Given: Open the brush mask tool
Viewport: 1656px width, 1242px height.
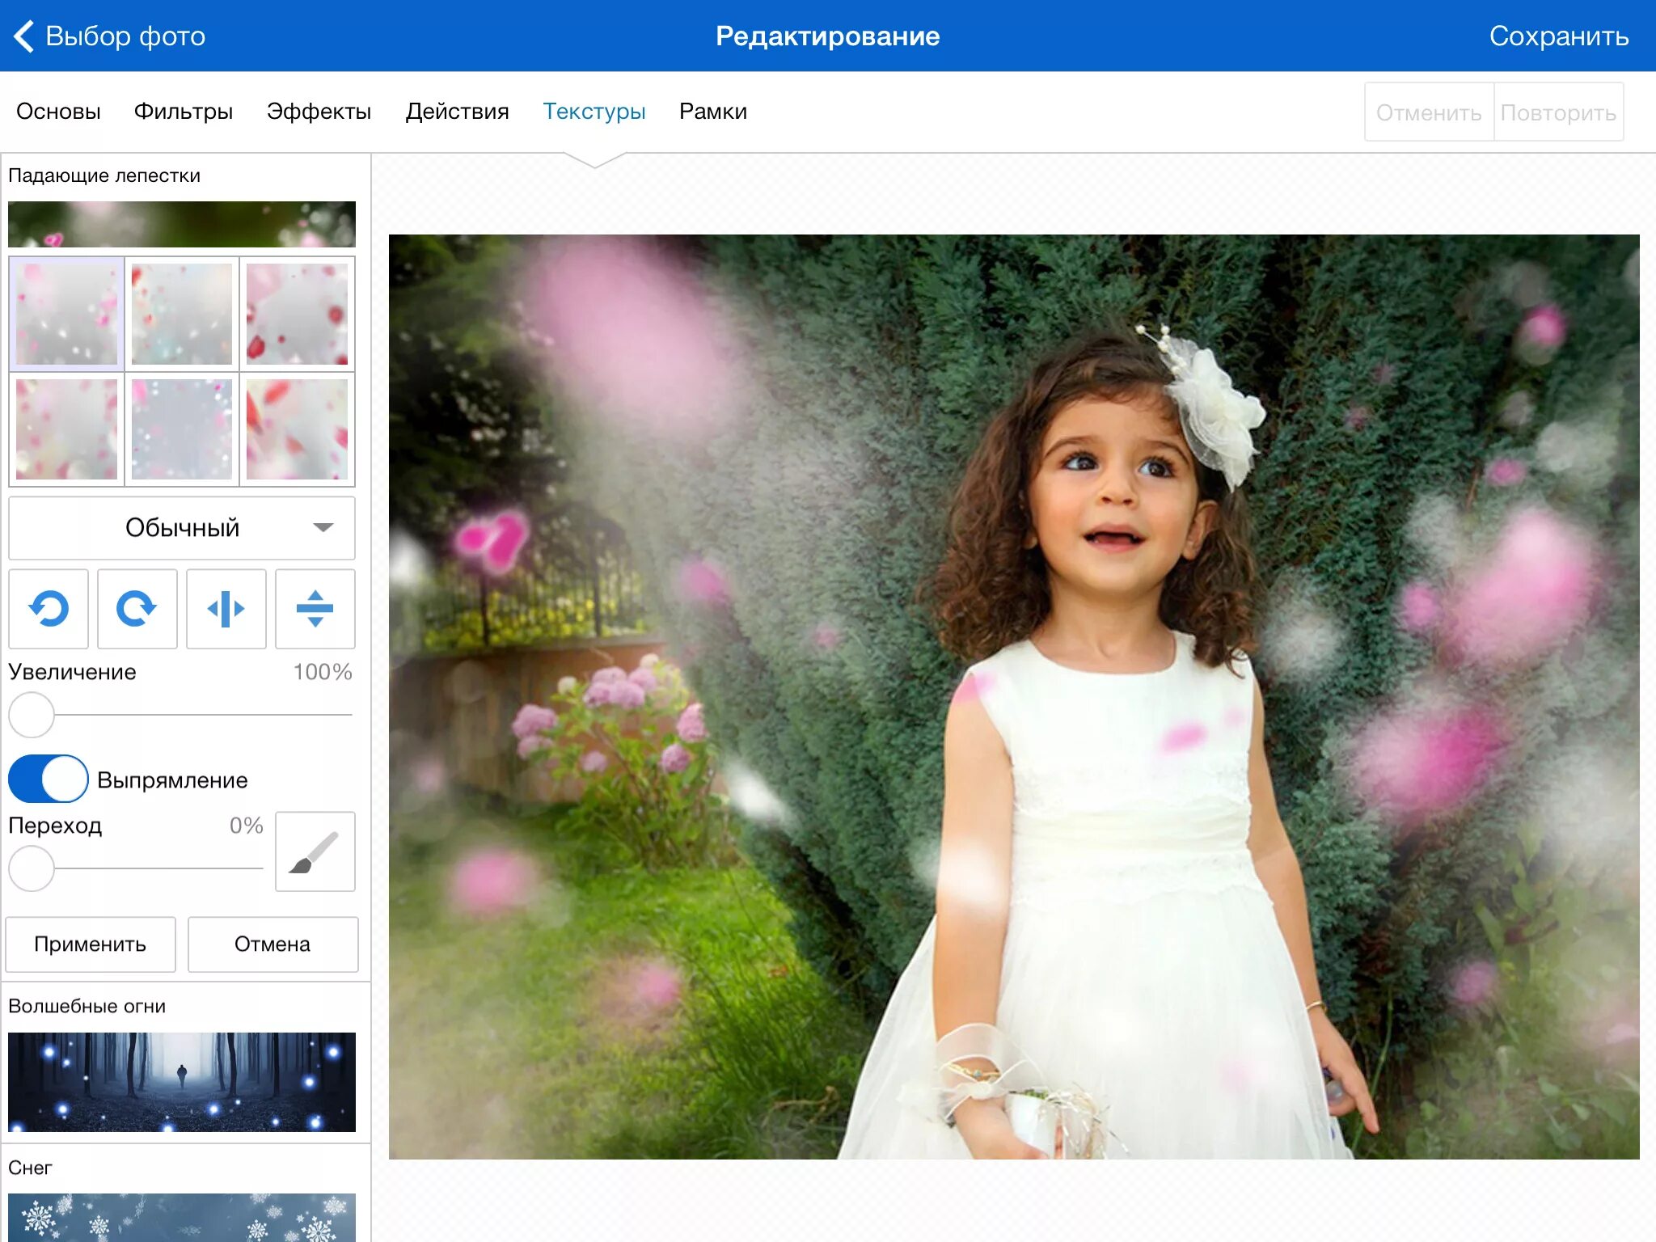Looking at the screenshot, I should coord(315,851).
